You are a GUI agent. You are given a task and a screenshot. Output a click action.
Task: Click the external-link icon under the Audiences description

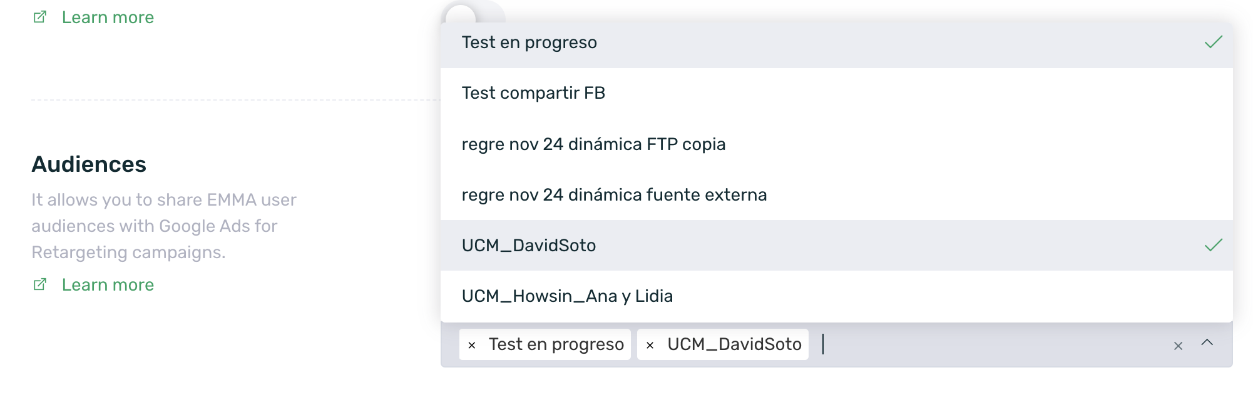[39, 285]
